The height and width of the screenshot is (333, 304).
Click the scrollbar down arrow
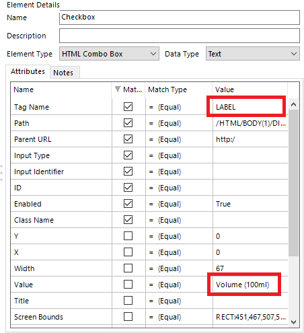[x=293, y=322]
